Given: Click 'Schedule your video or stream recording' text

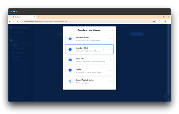Looking at the screenshot, I should point(90,62).
